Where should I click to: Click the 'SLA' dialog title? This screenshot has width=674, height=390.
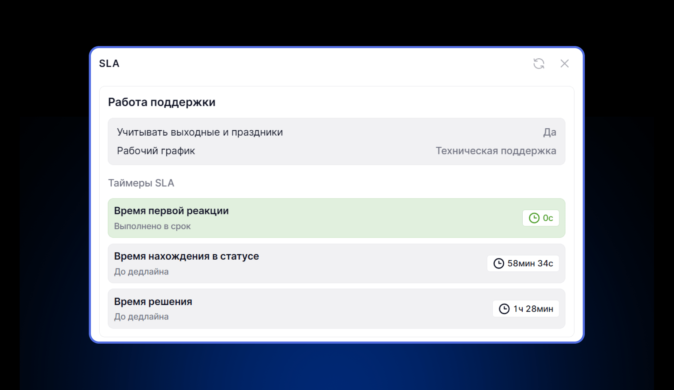(x=109, y=64)
